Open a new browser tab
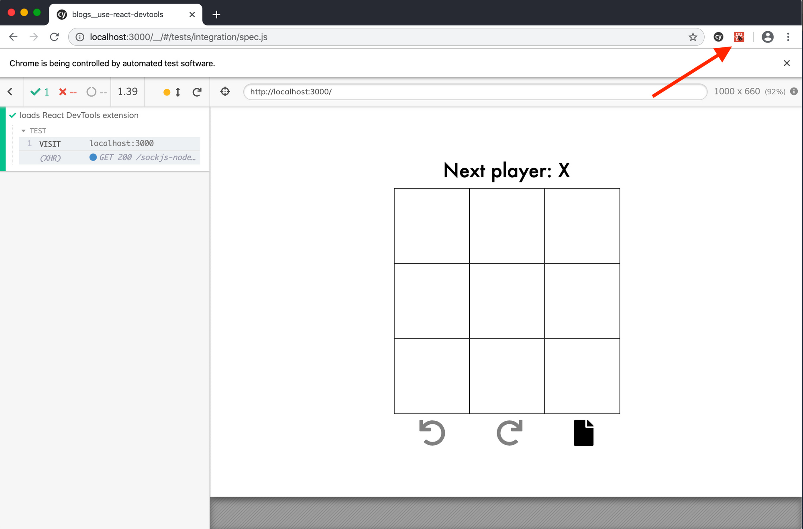Screen dimensions: 803x529 [216, 14]
